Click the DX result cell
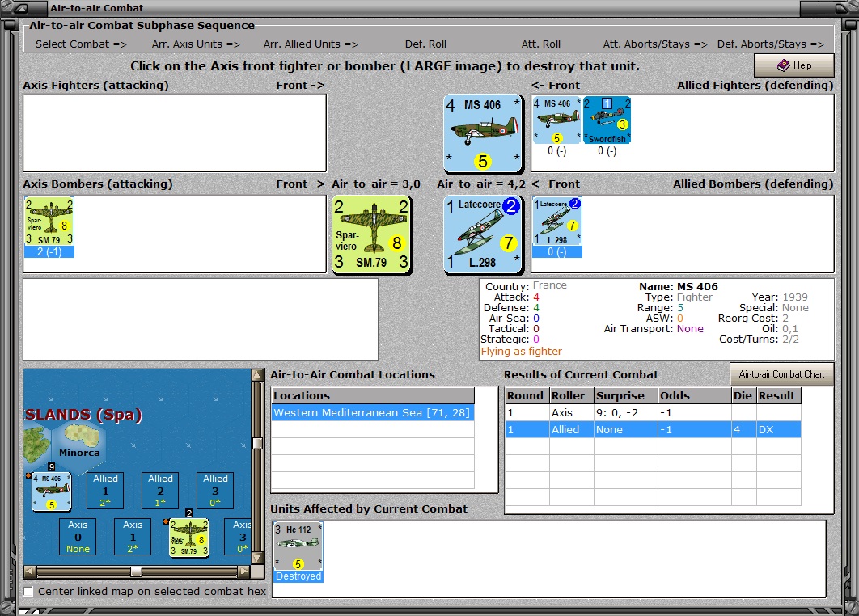The width and height of the screenshot is (859, 616). click(x=778, y=429)
